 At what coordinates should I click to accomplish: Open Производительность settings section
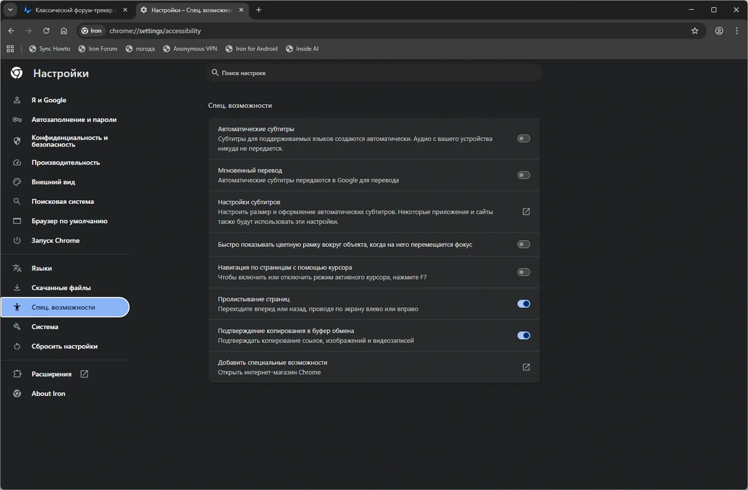65,162
